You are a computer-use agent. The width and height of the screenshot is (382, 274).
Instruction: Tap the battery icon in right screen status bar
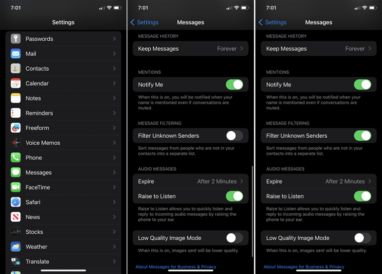point(373,8)
